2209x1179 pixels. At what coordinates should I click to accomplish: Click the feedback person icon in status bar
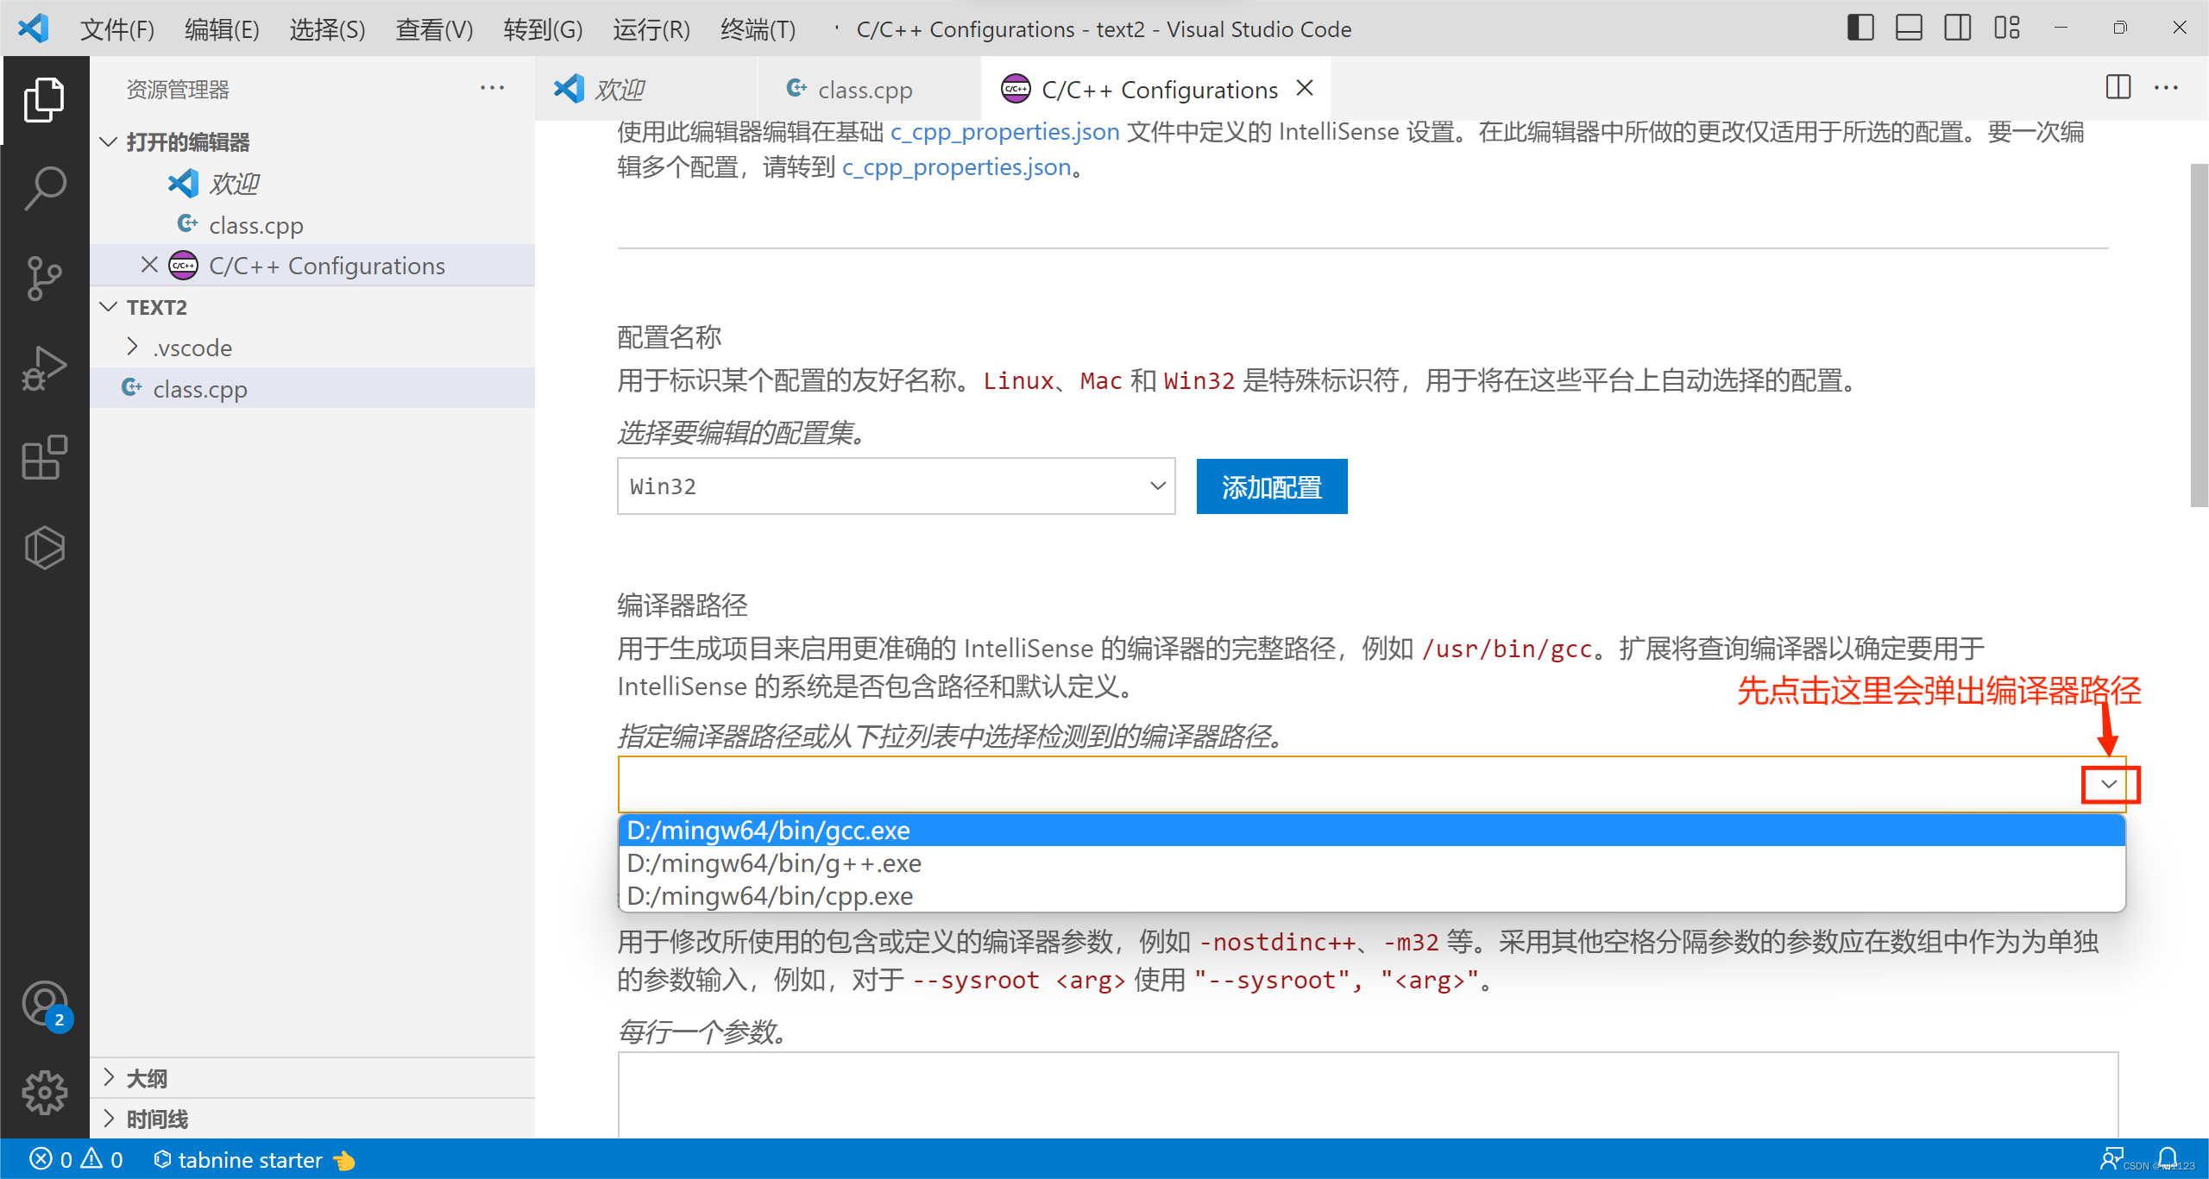click(2111, 1158)
